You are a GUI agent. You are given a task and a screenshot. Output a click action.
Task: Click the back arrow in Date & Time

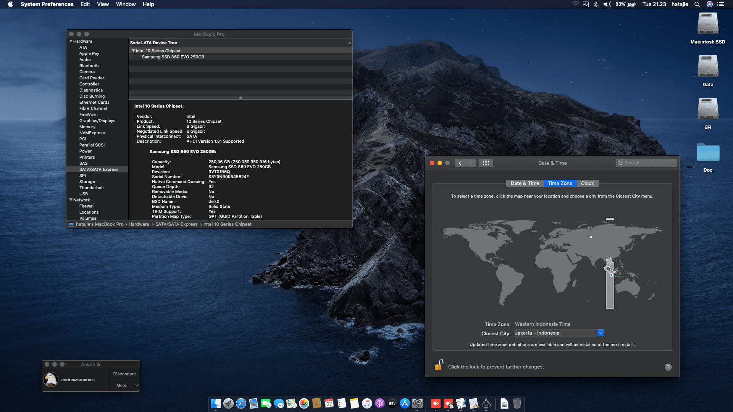coord(460,163)
